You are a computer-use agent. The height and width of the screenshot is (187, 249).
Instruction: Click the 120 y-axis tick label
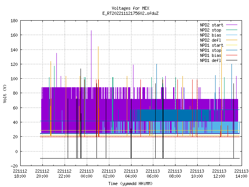pos(14,64)
